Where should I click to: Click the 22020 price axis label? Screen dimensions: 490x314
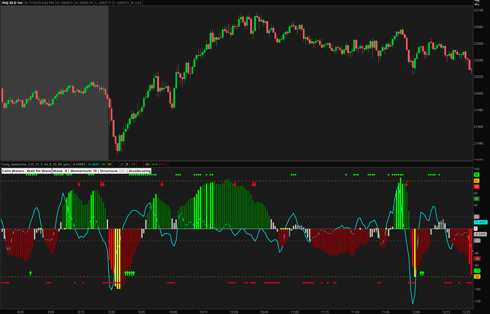click(x=478, y=77)
